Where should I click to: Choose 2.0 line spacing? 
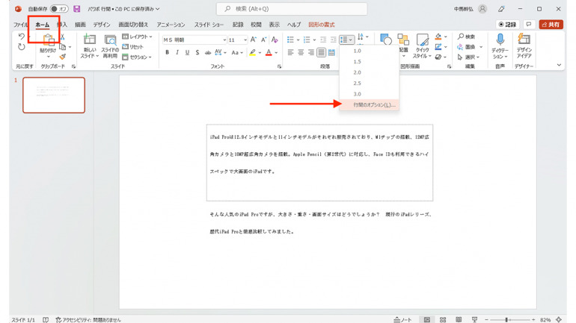pos(370,72)
